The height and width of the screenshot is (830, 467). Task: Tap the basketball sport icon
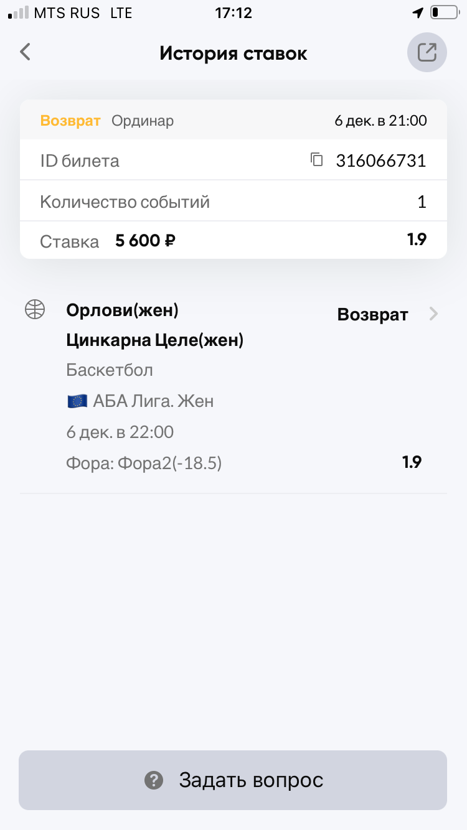click(x=35, y=309)
